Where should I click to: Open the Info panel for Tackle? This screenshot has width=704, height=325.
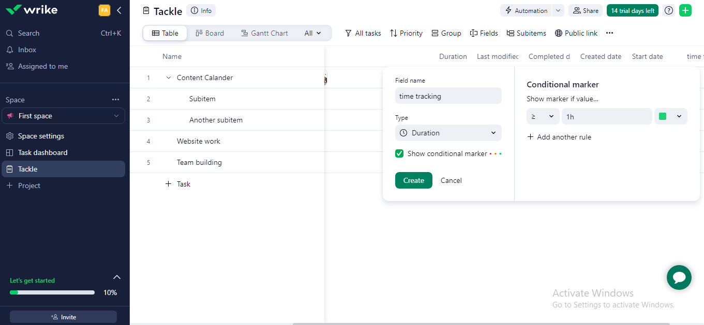201,10
